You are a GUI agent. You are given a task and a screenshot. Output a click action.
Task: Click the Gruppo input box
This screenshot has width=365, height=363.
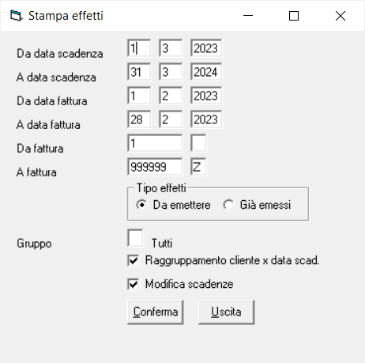(x=135, y=238)
